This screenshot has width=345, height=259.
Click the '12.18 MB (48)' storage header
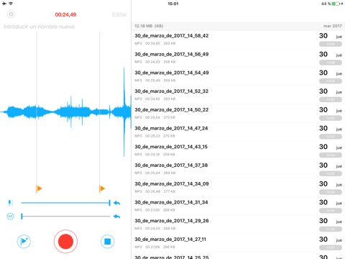[149, 26]
